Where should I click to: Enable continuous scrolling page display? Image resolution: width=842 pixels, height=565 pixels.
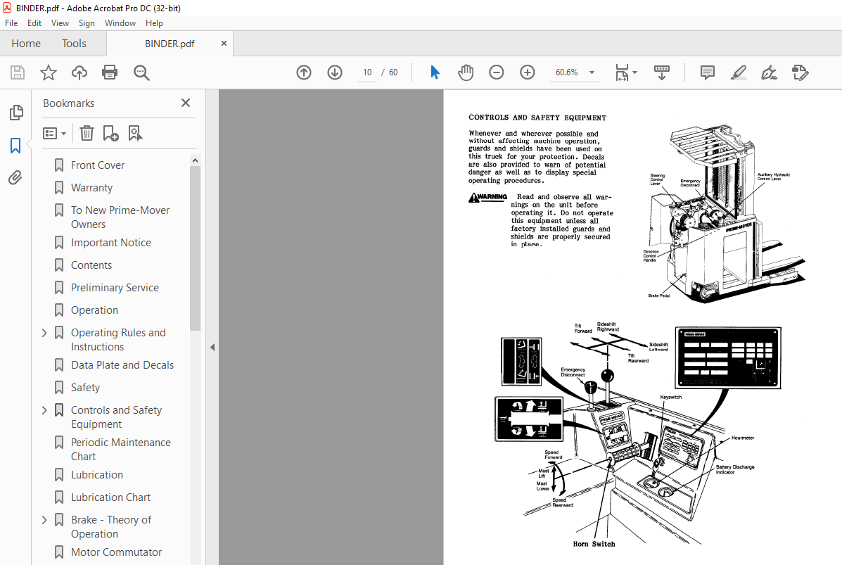click(661, 72)
